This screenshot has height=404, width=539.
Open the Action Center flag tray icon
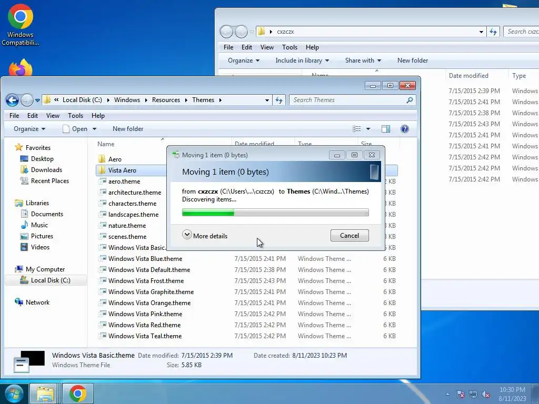pos(460,395)
